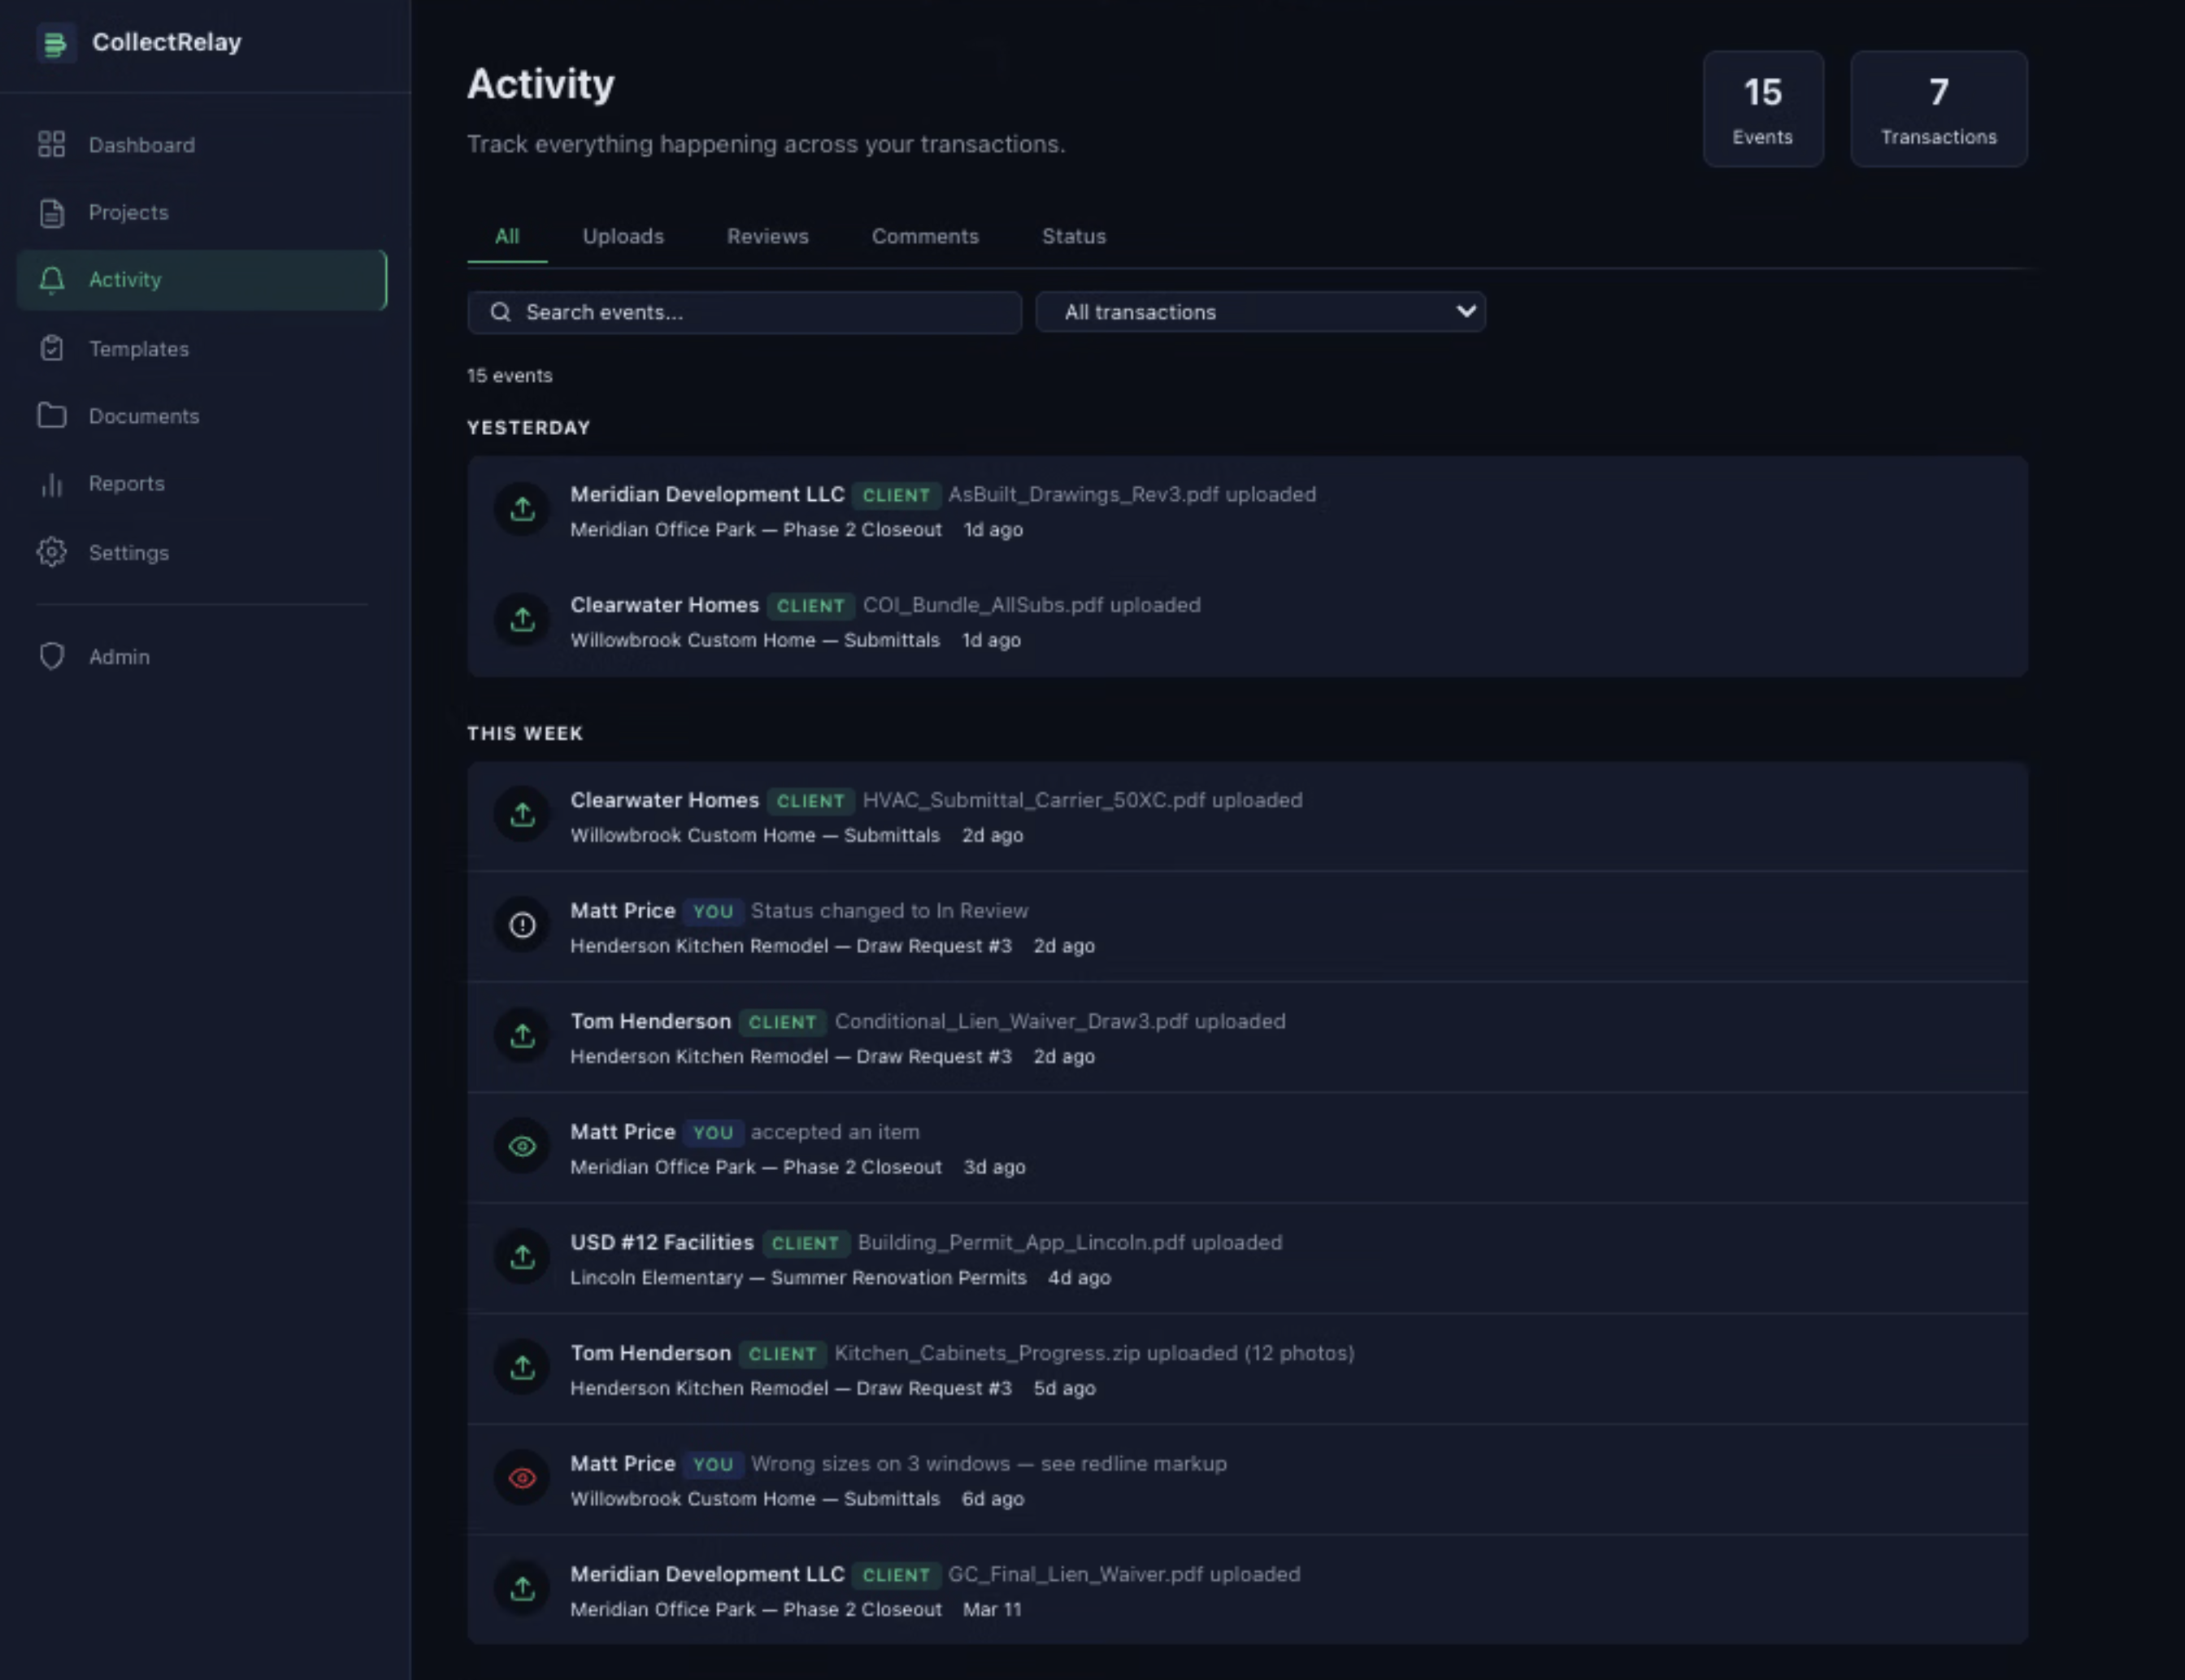Open Settings using the gear icon
2185x1680 pixels.
[x=52, y=552]
